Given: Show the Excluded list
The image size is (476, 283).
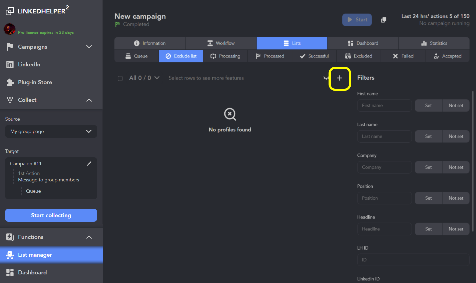Looking at the screenshot, I should [x=359, y=56].
